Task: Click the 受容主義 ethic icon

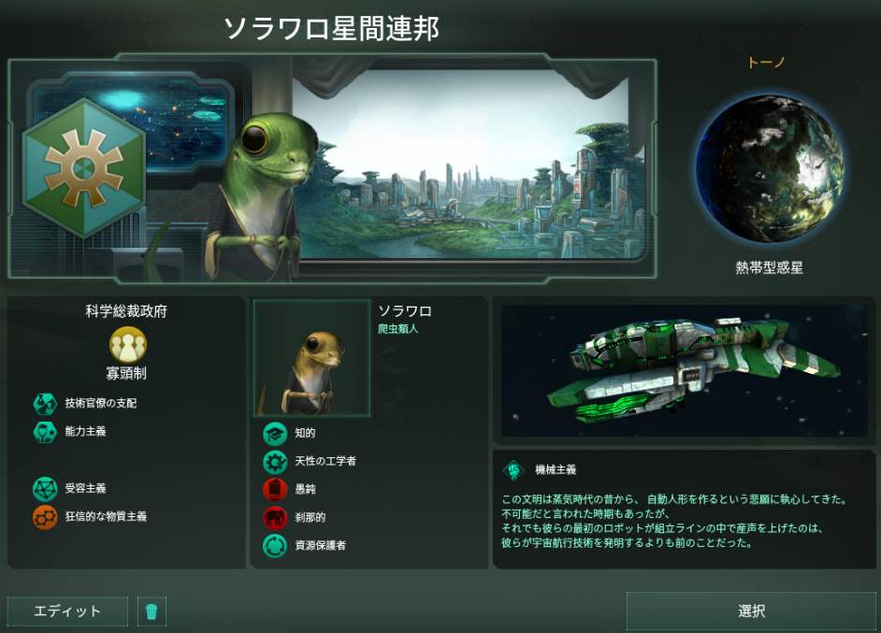Action: pos(45,489)
